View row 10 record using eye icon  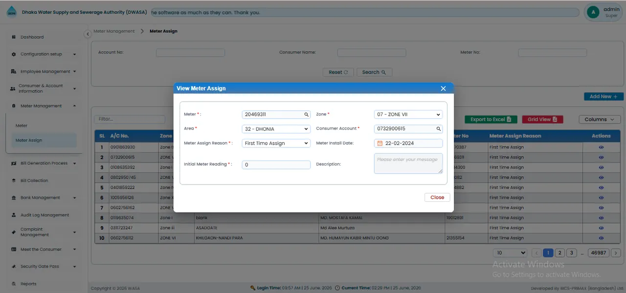(601, 238)
